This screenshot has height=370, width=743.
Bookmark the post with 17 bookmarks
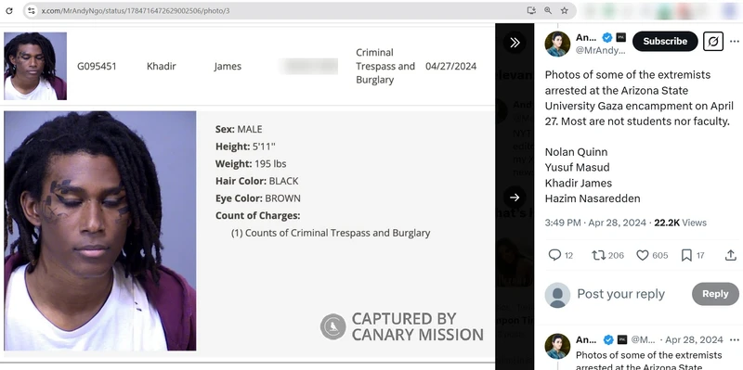pyautogui.click(x=686, y=256)
